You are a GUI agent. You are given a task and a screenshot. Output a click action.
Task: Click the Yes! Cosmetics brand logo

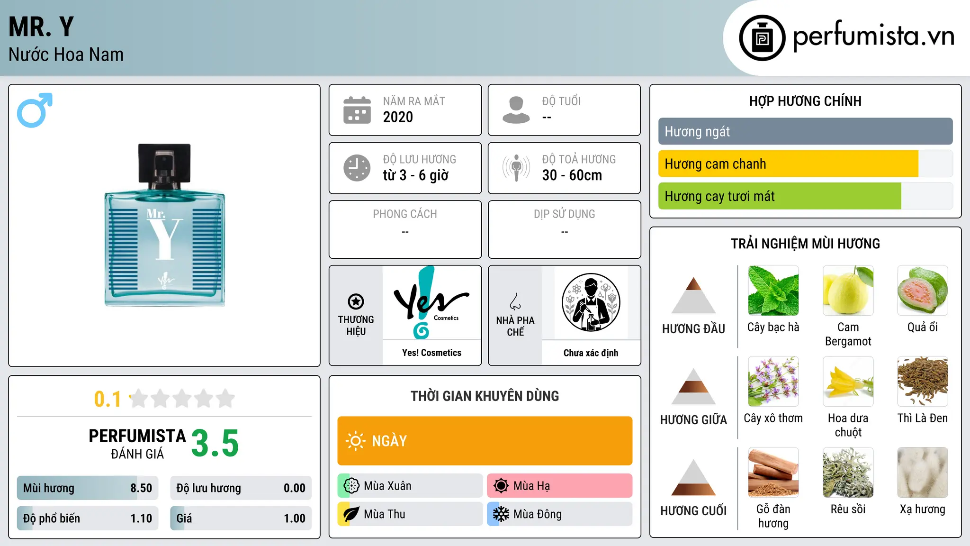[431, 302]
